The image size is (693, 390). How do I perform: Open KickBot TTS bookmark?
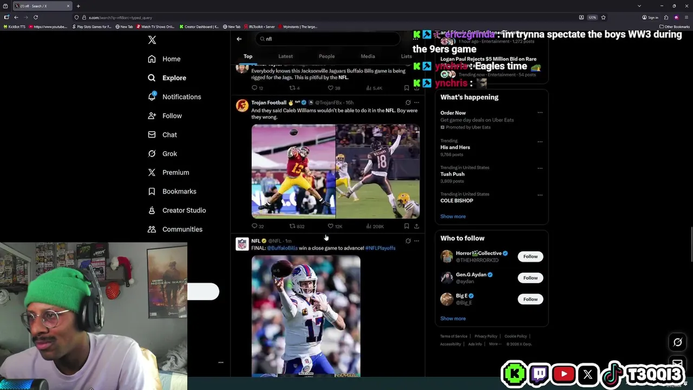point(15,27)
